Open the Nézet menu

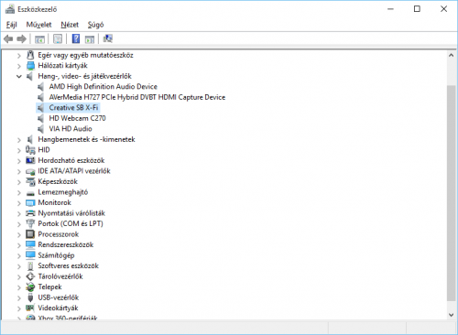click(x=70, y=25)
